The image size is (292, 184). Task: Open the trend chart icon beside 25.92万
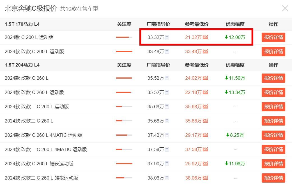205,164
